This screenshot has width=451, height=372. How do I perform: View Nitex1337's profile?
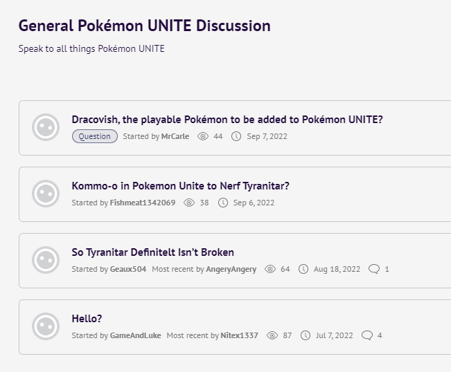[x=239, y=335]
